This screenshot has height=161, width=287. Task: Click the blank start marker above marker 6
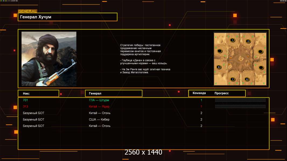point(220,51)
